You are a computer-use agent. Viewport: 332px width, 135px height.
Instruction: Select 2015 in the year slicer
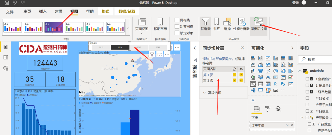tap(139, 47)
